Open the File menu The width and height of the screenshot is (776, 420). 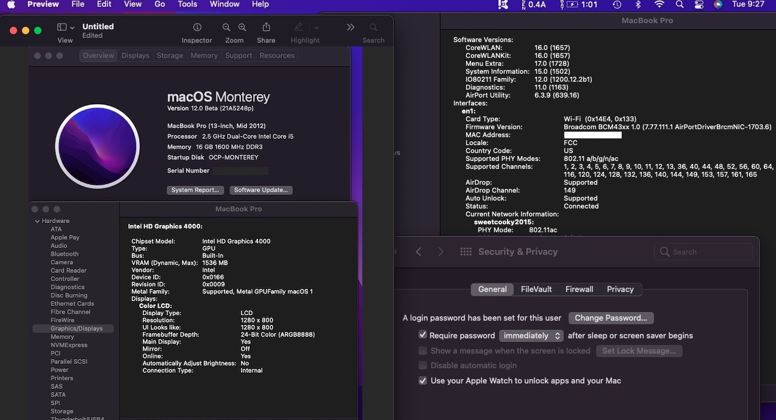click(x=77, y=4)
